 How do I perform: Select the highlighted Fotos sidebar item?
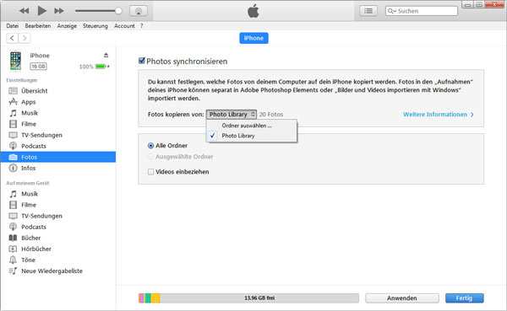coord(58,157)
